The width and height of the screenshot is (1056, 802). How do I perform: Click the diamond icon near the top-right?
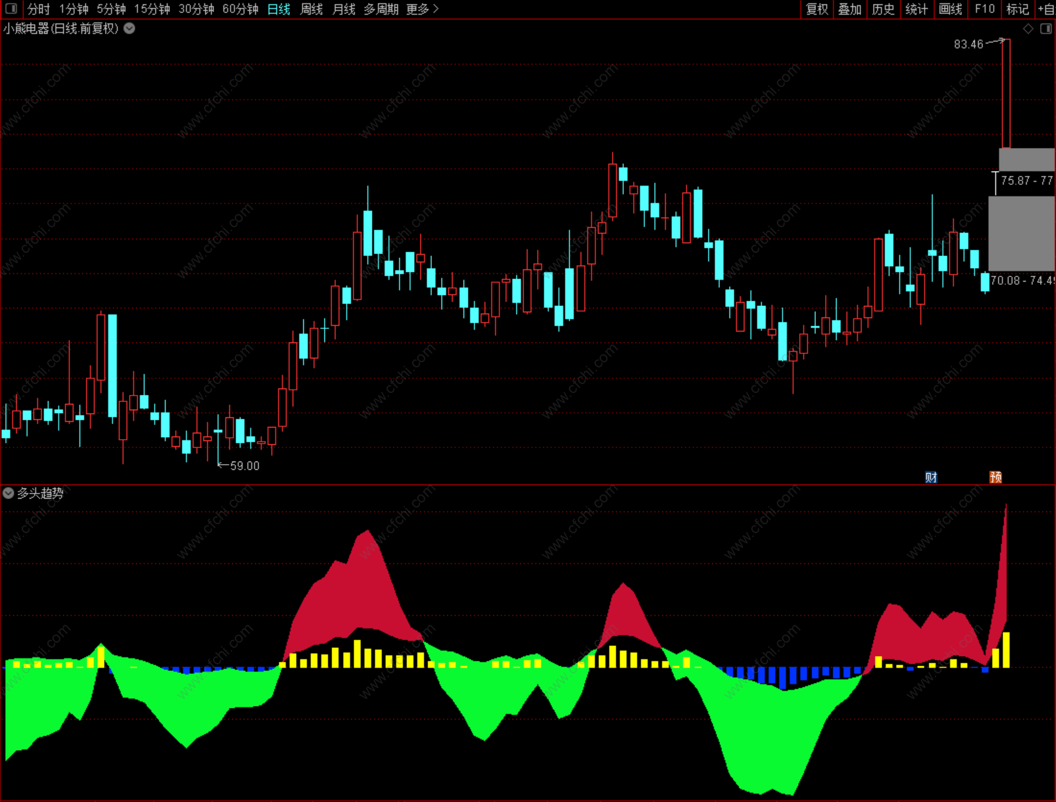(1028, 29)
